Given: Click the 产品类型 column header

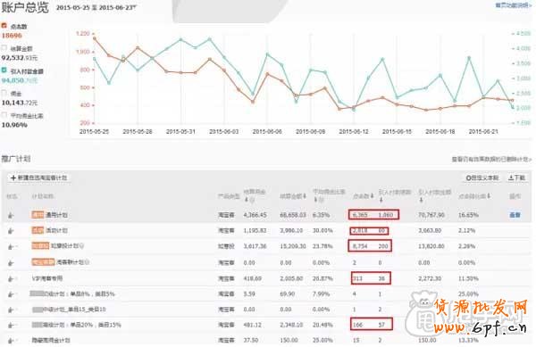Looking at the screenshot, I should tap(229, 196).
